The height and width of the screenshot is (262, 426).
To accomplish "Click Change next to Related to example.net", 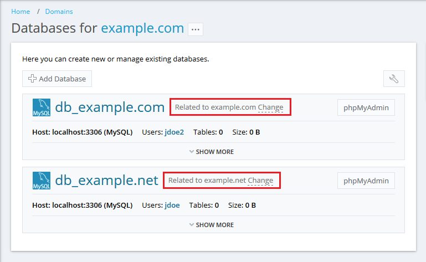I will (260, 181).
